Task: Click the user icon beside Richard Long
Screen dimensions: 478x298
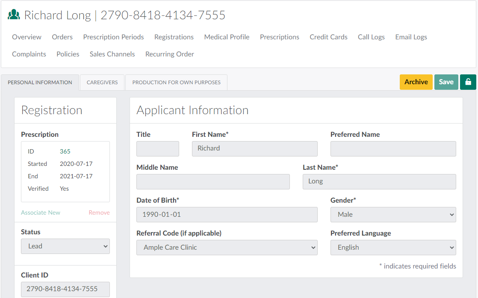Action: pos(14,15)
